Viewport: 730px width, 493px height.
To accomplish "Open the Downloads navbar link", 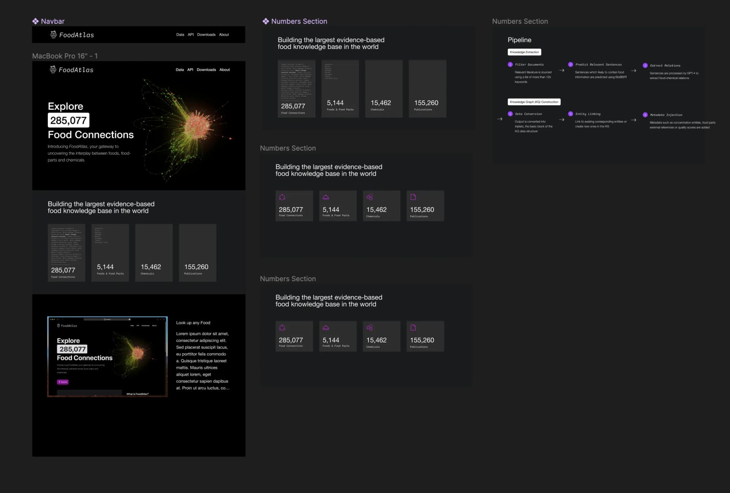I will pyautogui.click(x=206, y=35).
